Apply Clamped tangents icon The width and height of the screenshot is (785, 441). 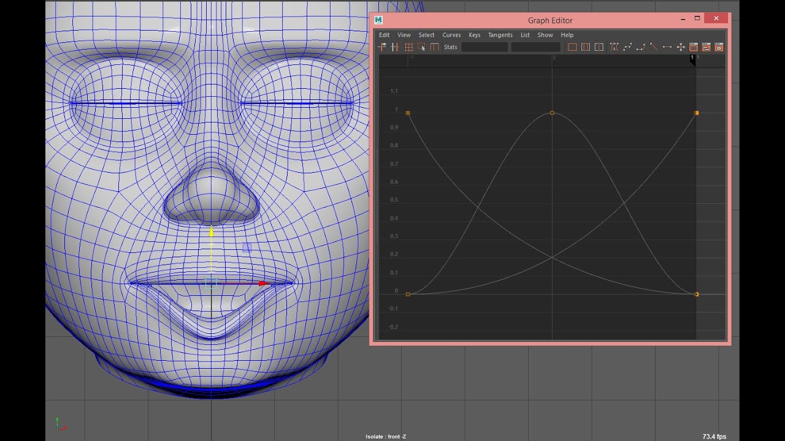tap(641, 47)
